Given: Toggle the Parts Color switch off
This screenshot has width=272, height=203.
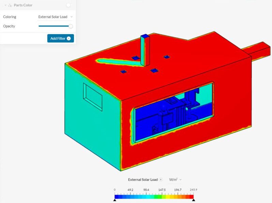Looking at the screenshot, I should [69, 5].
